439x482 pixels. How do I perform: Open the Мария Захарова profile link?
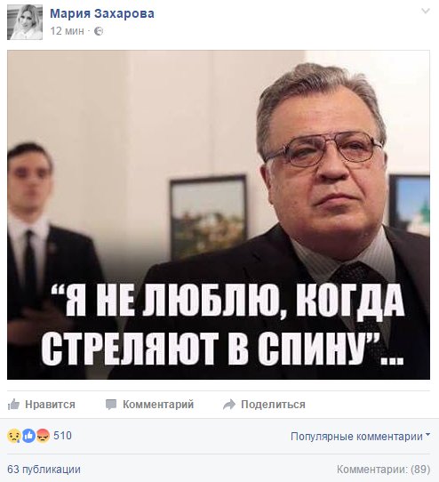click(x=102, y=13)
